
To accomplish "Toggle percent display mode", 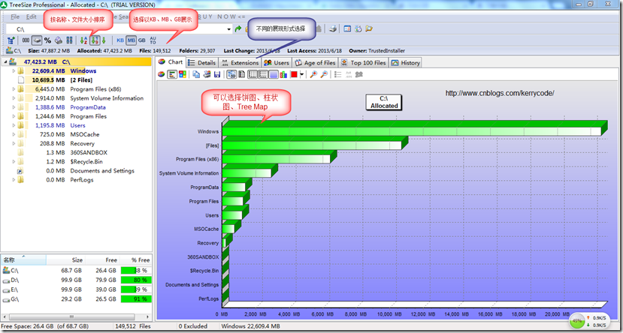I will (x=47, y=40).
